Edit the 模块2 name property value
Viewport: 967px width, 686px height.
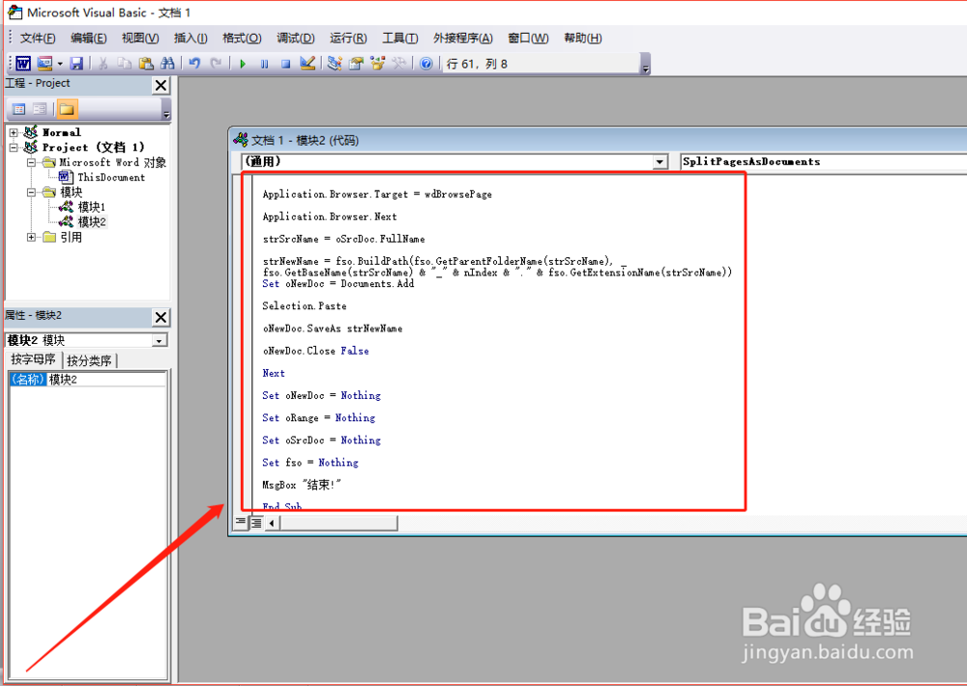[106, 379]
